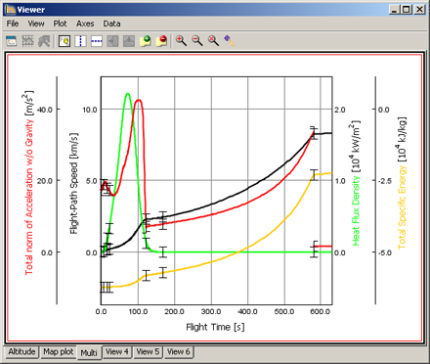Switch to the View 6 tab
The image size is (430, 364).
pyautogui.click(x=178, y=351)
